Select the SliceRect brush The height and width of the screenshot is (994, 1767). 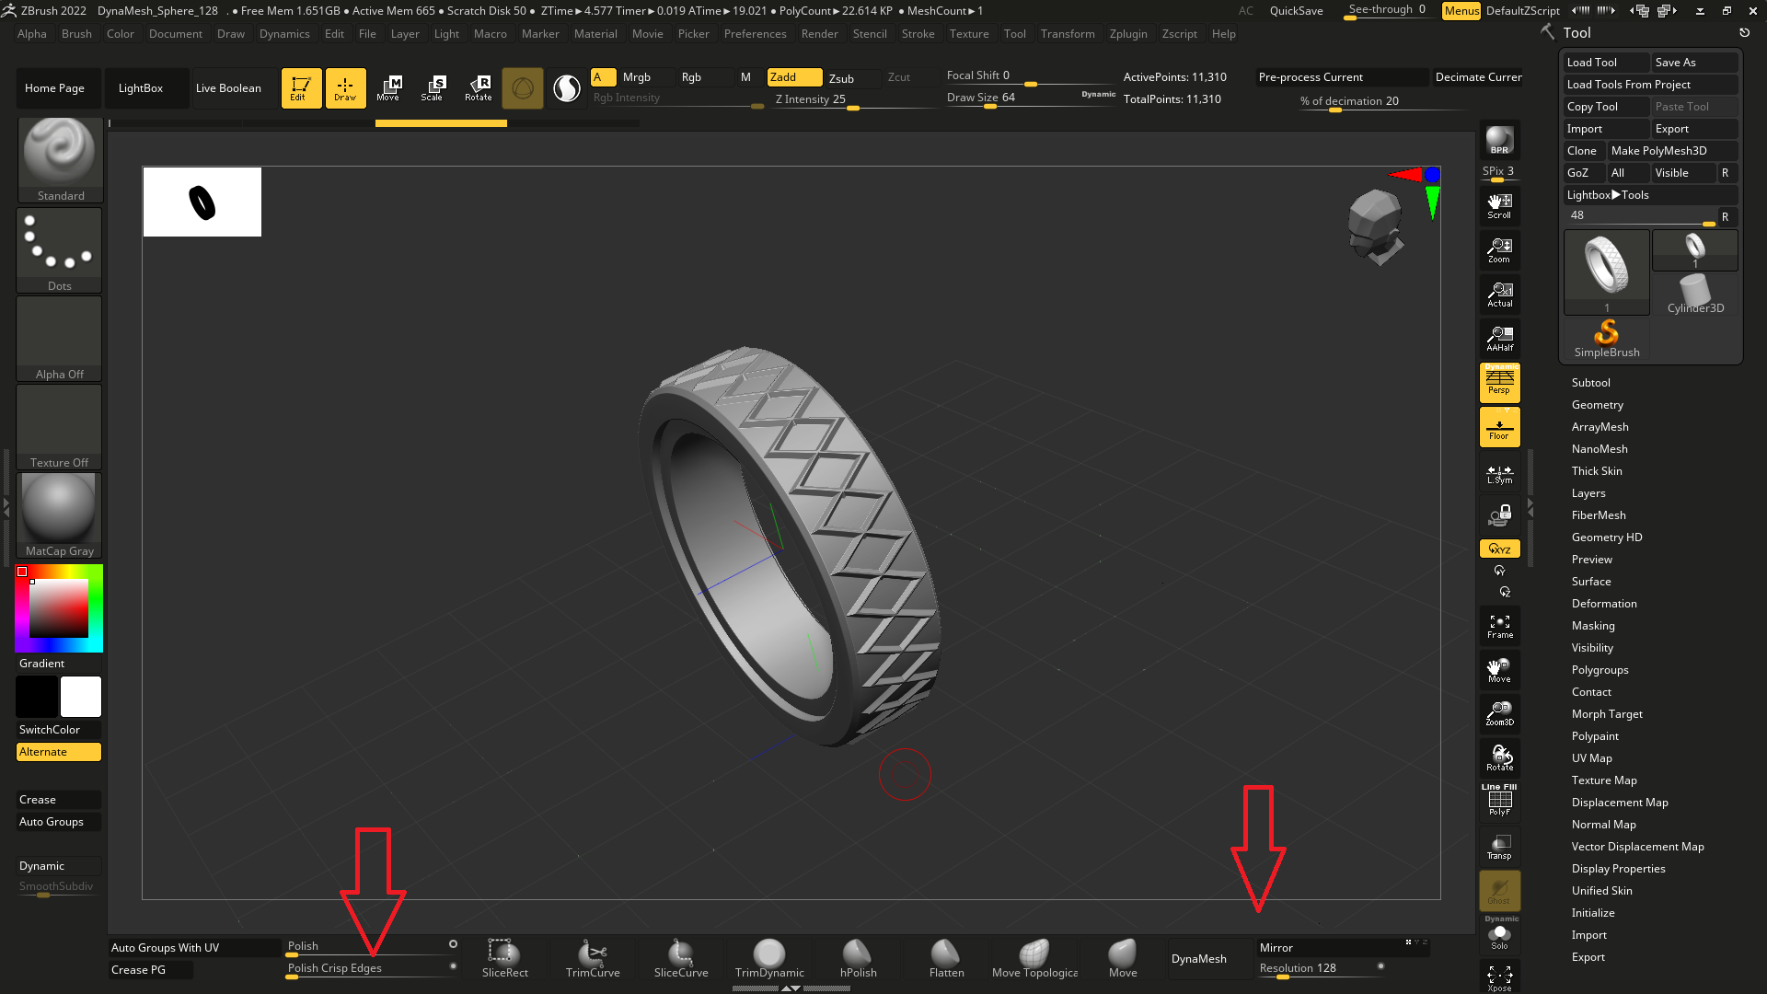(x=504, y=958)
